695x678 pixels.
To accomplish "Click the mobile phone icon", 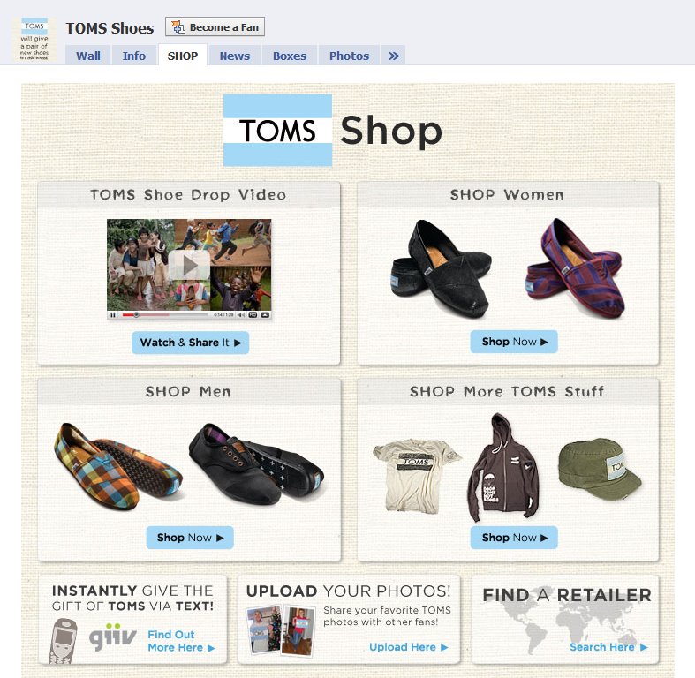I will [x=63, y=641].
